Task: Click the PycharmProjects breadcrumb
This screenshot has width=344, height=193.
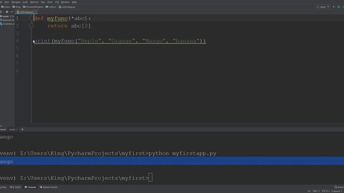Action: click(x=33, y=7)
